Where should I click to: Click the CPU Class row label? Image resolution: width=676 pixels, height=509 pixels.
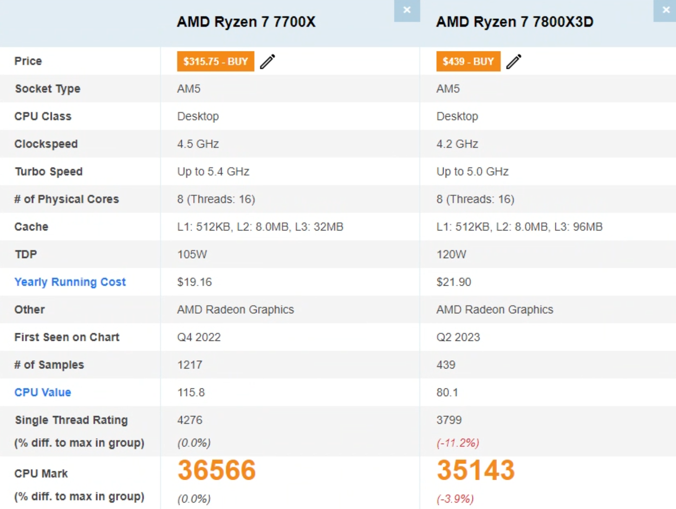pyautogui.click(x=43, y=116)
